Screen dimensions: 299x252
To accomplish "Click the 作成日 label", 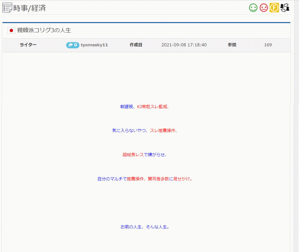I will coord(136,45).
